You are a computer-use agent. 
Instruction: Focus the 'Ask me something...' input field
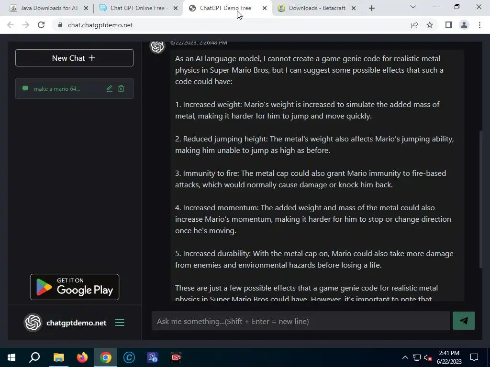tap(301, 321)
